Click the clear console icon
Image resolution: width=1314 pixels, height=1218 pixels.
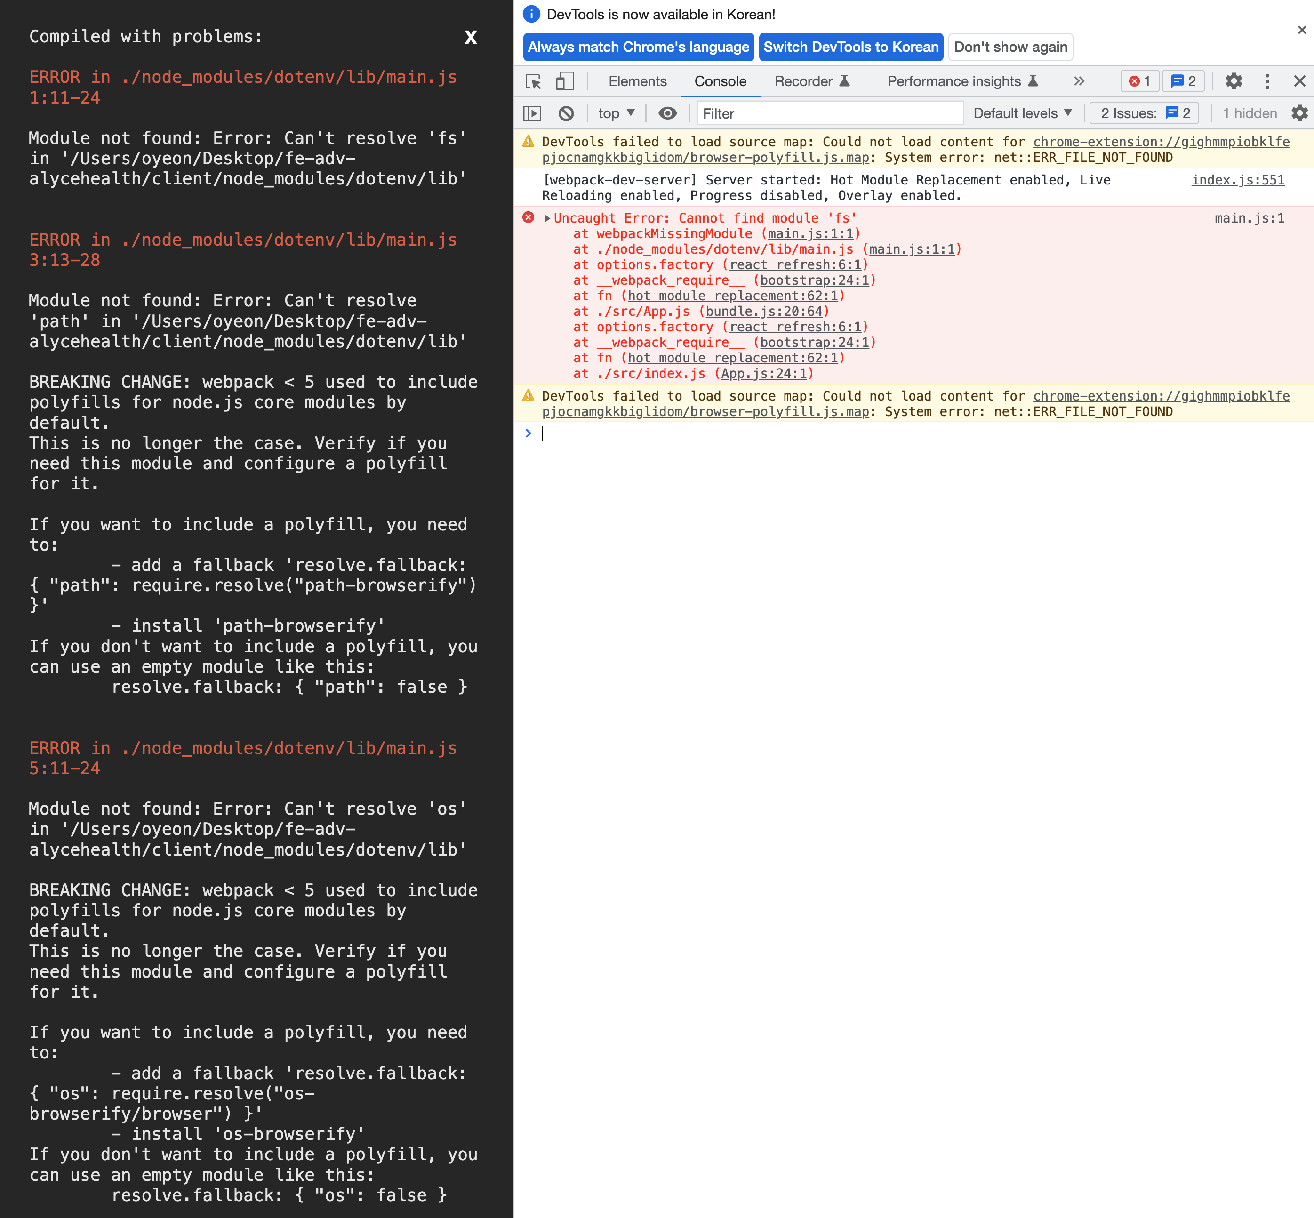coord(566,113)
